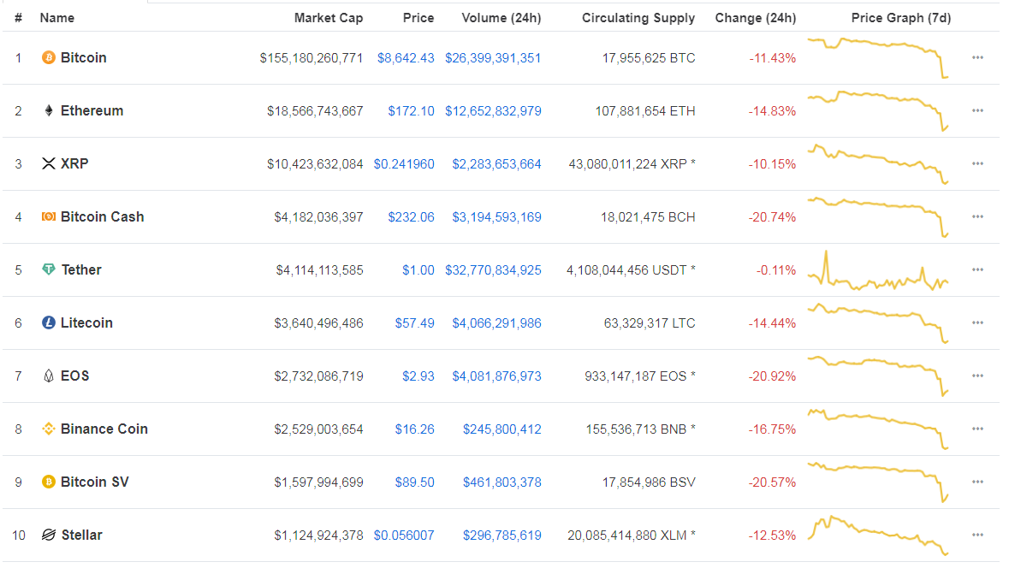Click Bitcoin Cash change -20.74%
1009x568 pixels.
[772, 217]
